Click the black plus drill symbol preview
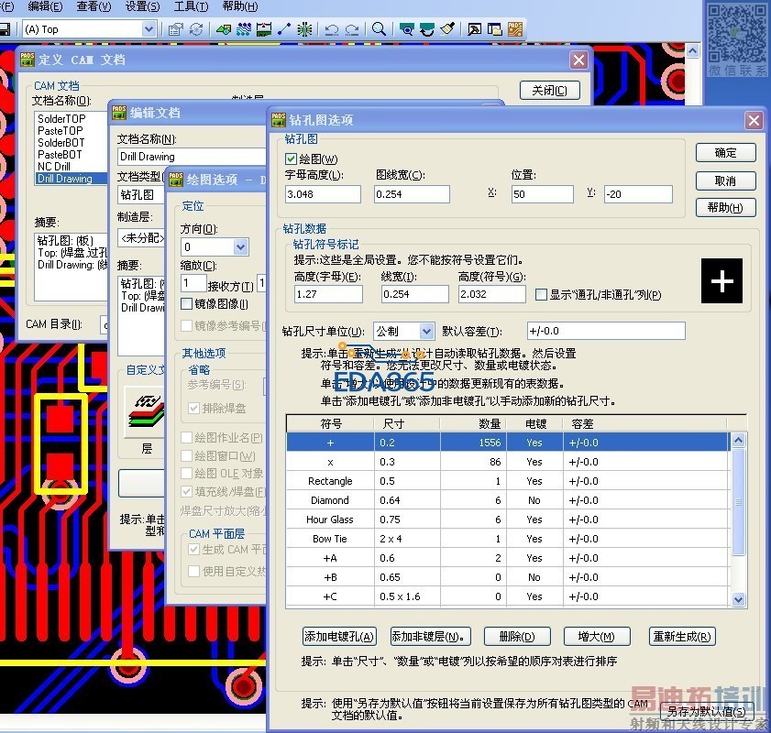Screen dimensions: 771x733 click(x=721, y=281)
